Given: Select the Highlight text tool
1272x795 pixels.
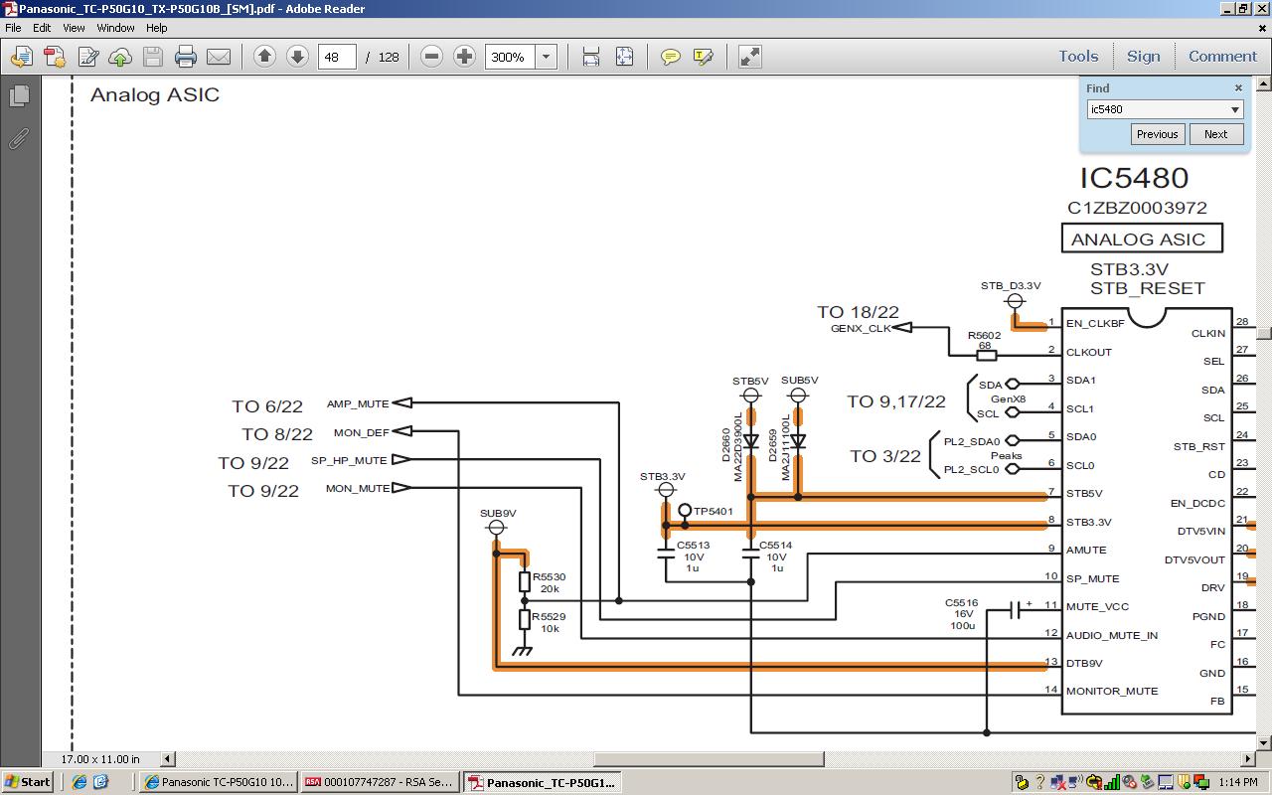Looking at the screenshot, I should point(704,57).
